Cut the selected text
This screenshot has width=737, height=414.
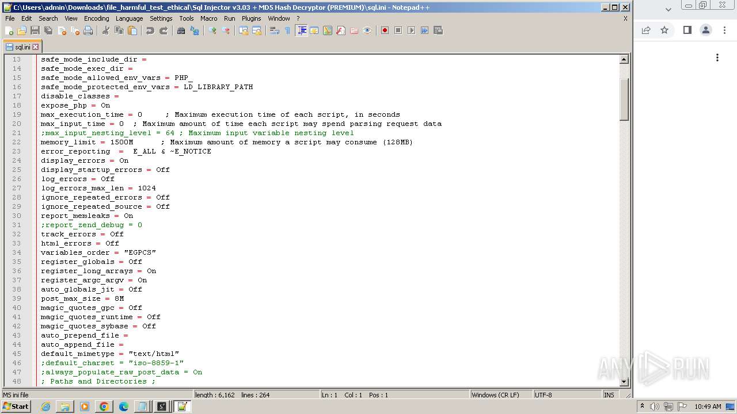[x=106, y=30]
